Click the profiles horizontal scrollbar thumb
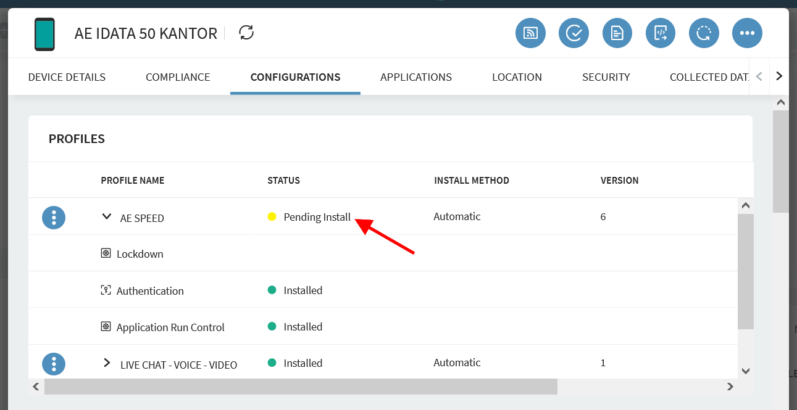 pyautogui.click(x=301, y=387)
